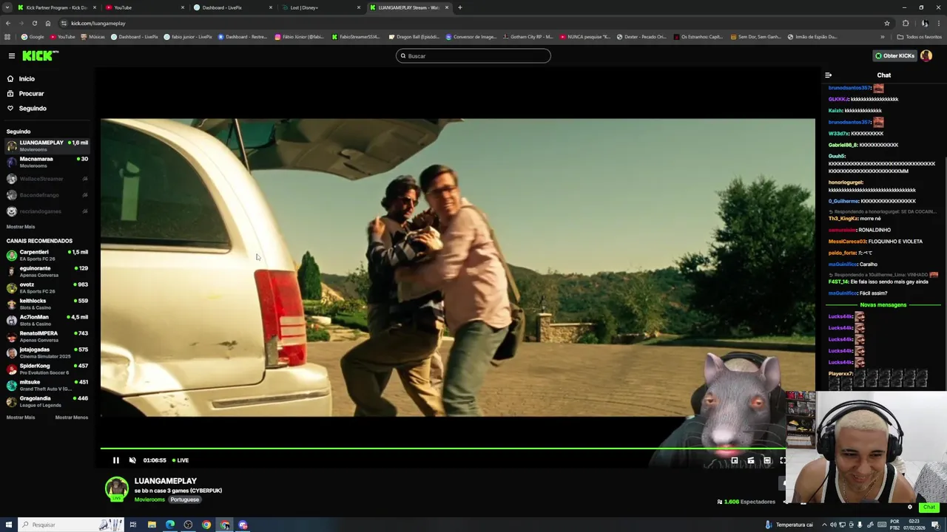Unmute the stream volume icon
This screenshot has height=532, width=947.
(x=132, y=460)
